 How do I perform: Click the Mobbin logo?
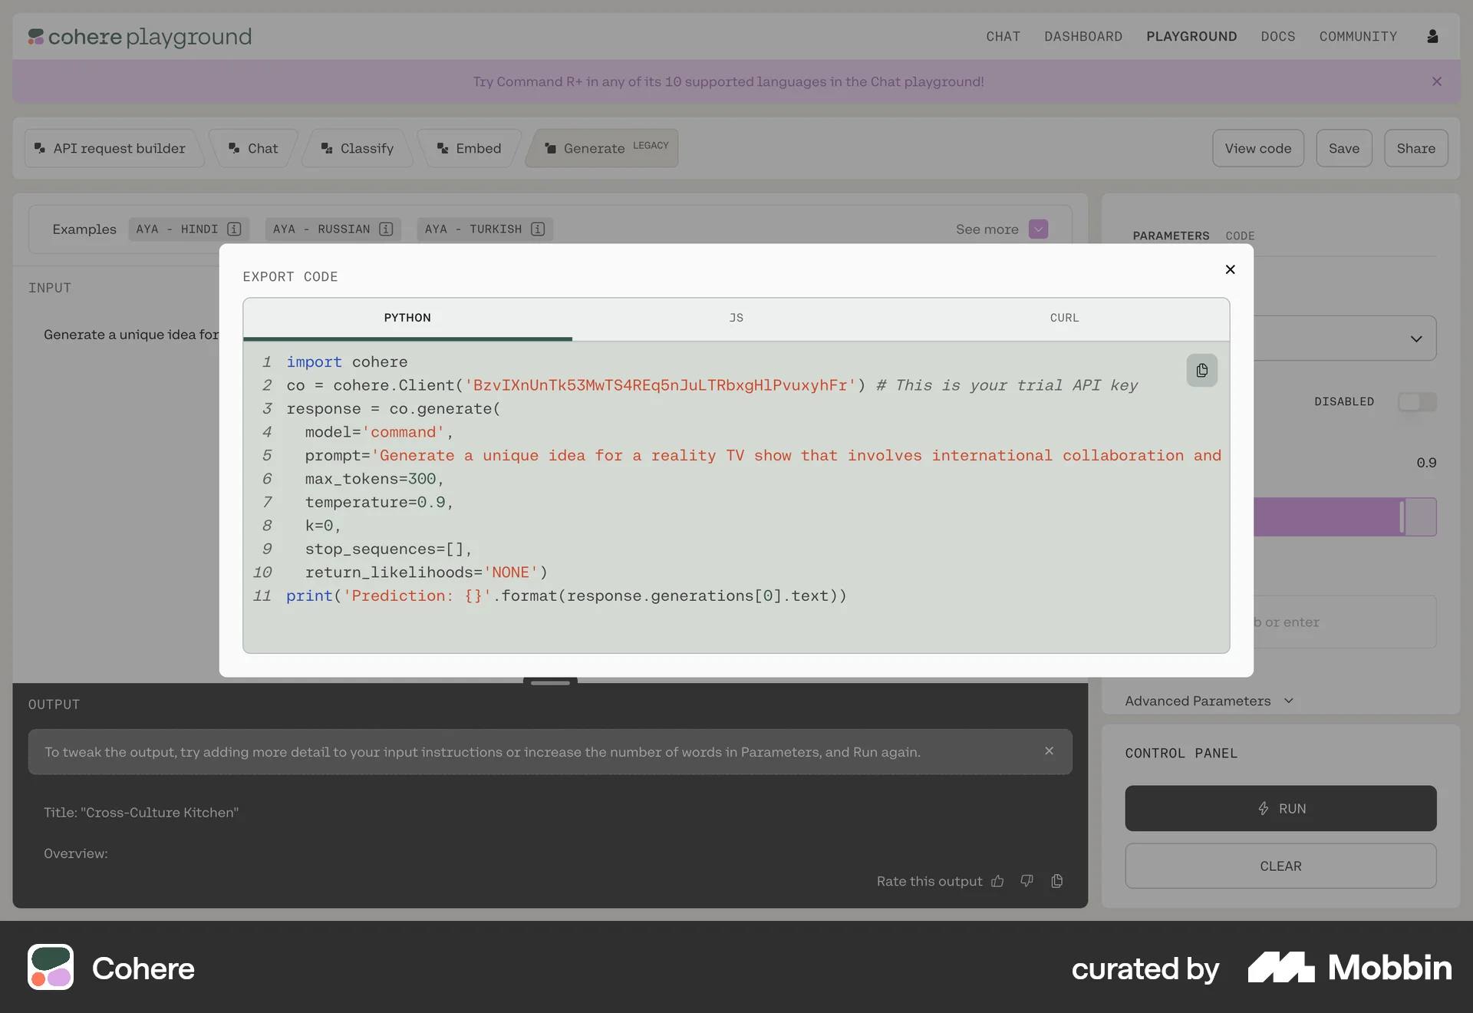pos(1349,968)
